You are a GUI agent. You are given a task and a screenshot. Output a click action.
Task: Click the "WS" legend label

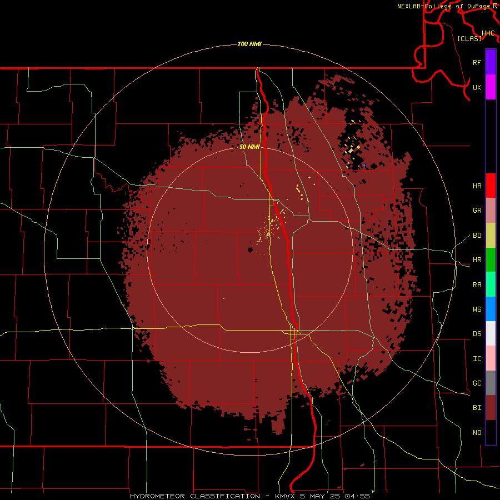tap(477, 309)
